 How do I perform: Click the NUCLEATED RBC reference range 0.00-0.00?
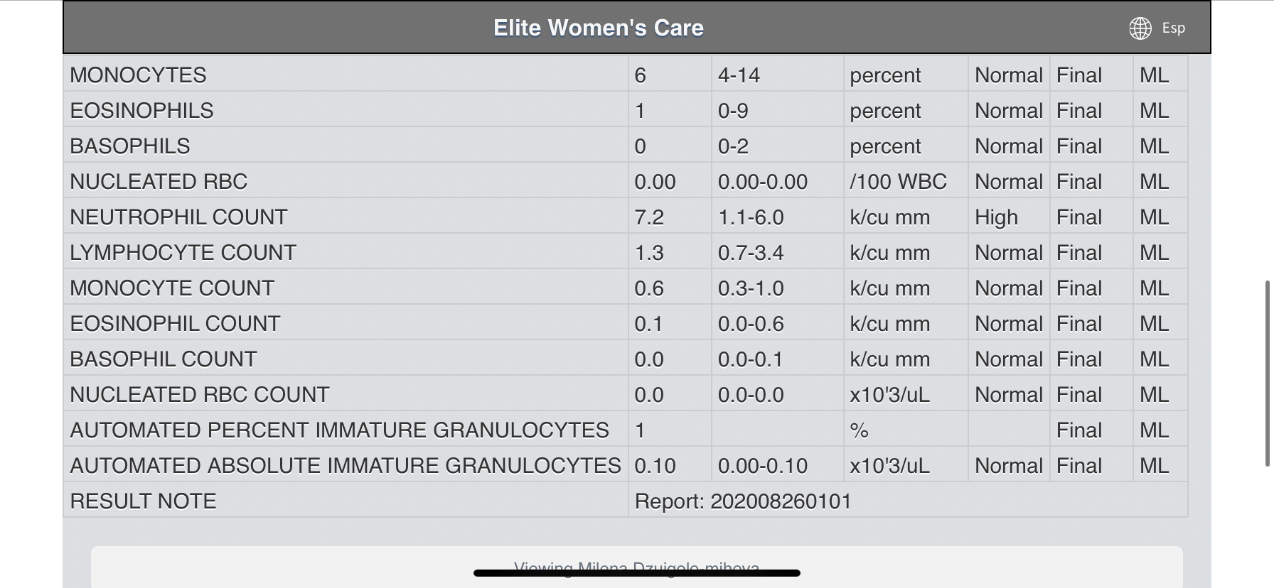(x=762, y=182)
